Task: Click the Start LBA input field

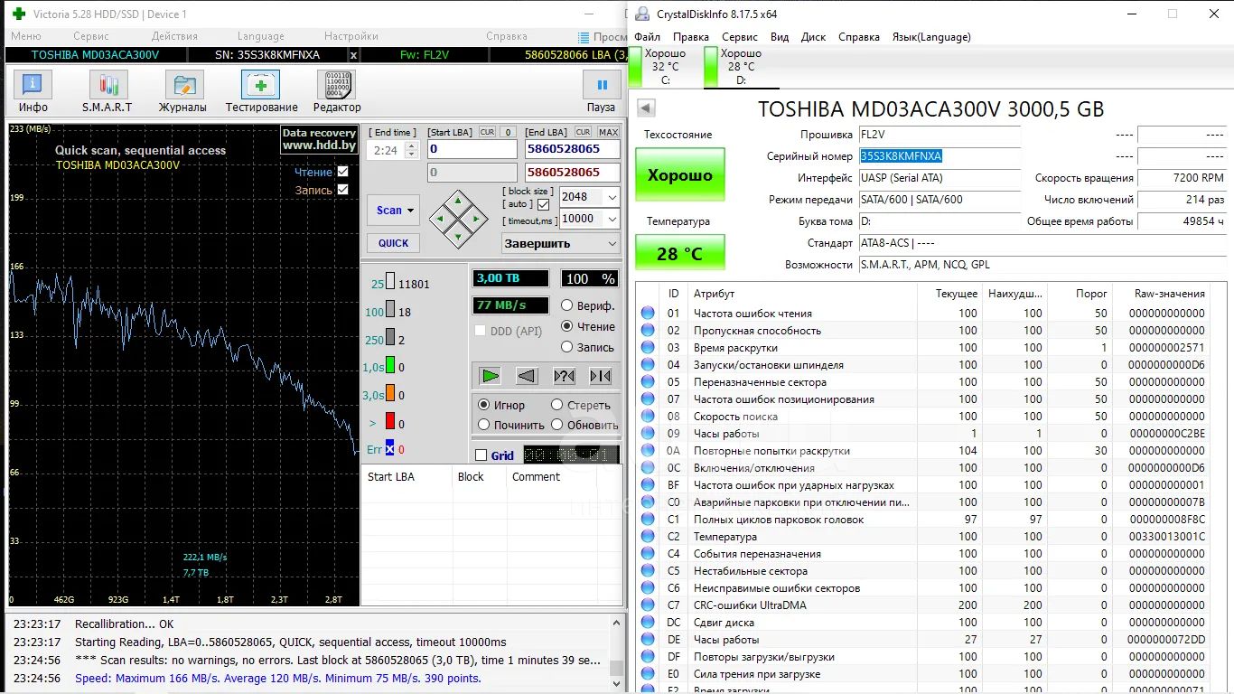Action: [472, 149]
